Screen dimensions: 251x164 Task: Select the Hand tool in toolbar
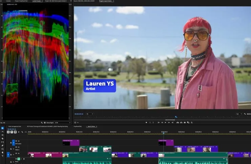coord(2,152)
